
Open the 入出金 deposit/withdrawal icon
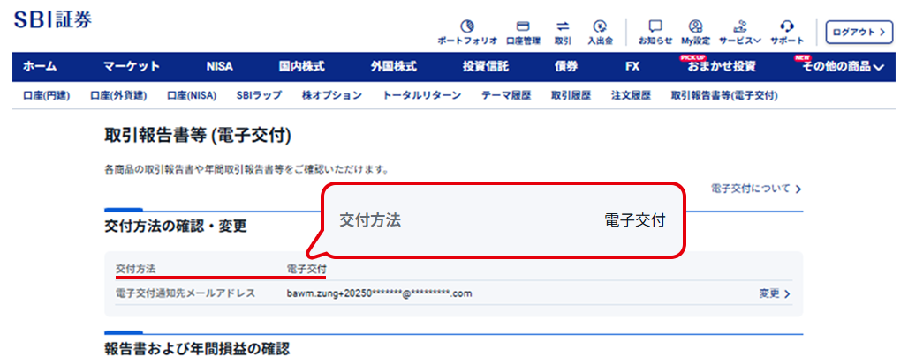pos(601,33)
